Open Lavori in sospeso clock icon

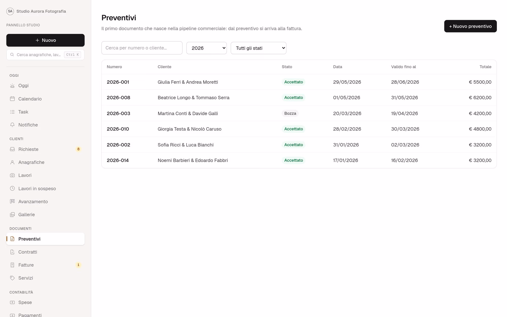click(12, 188)
